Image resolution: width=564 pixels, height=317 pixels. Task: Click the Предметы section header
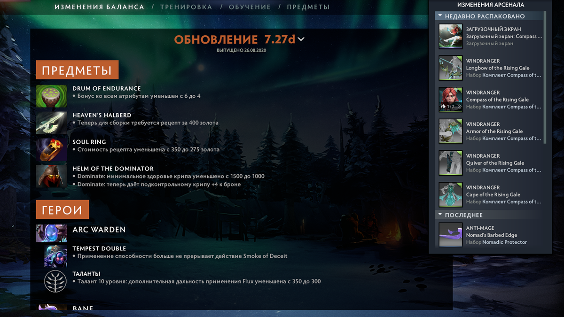[77, 70]
